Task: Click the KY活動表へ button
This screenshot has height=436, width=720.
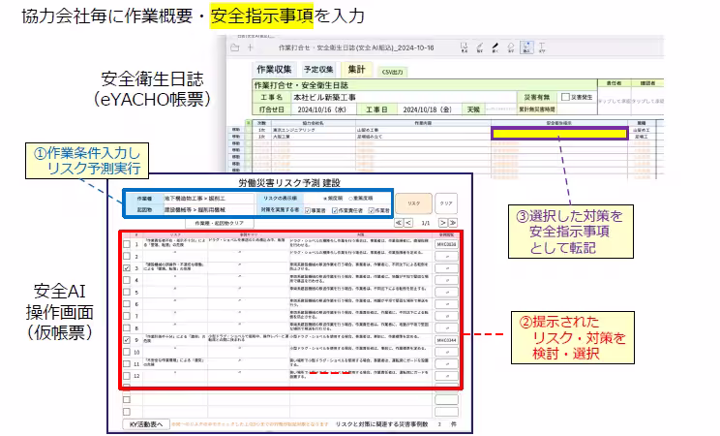Action: [146, 424]
